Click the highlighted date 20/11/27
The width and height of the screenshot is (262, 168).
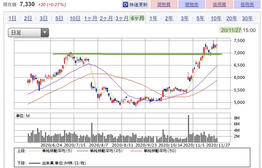[231, 30]
